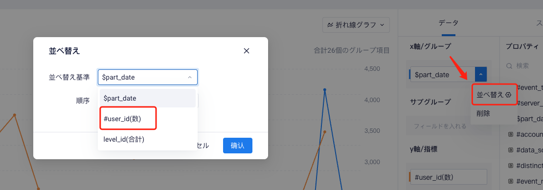Click the search icon in property panel
The width and height of the screenshot is (543, 190).
point(509,65)
